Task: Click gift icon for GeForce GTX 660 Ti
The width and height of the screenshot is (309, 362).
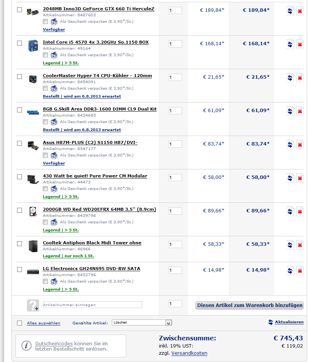Action: click(54, 22)
